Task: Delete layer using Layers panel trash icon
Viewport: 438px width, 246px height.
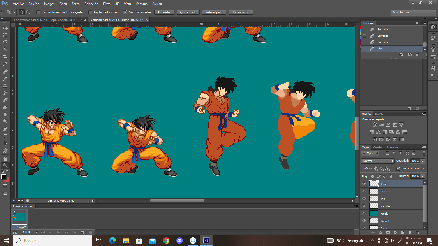Action: 417,233
